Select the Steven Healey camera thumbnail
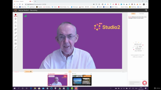The width and height of the screenshot is (161, 90). tap(58, 80)
